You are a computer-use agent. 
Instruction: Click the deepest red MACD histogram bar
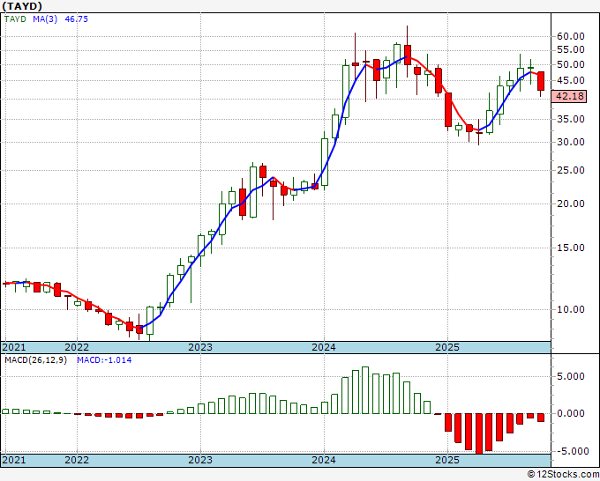[x=479, y=433]
